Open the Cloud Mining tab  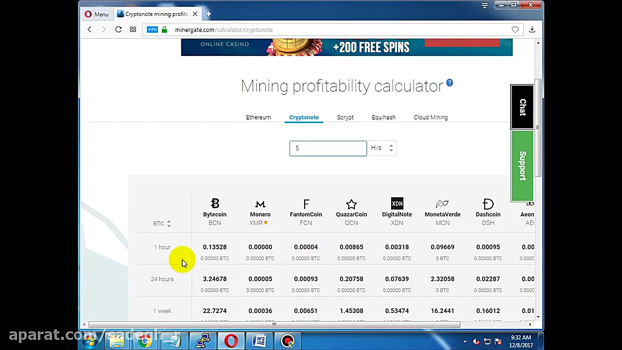coord(431,117)
